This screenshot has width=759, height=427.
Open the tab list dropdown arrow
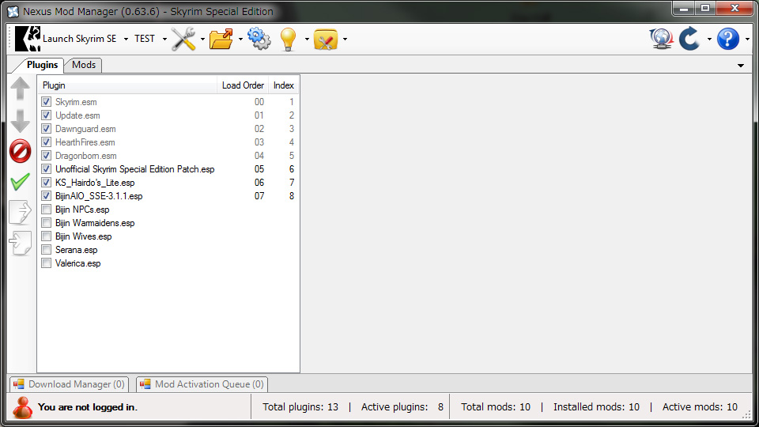point(741,66)
